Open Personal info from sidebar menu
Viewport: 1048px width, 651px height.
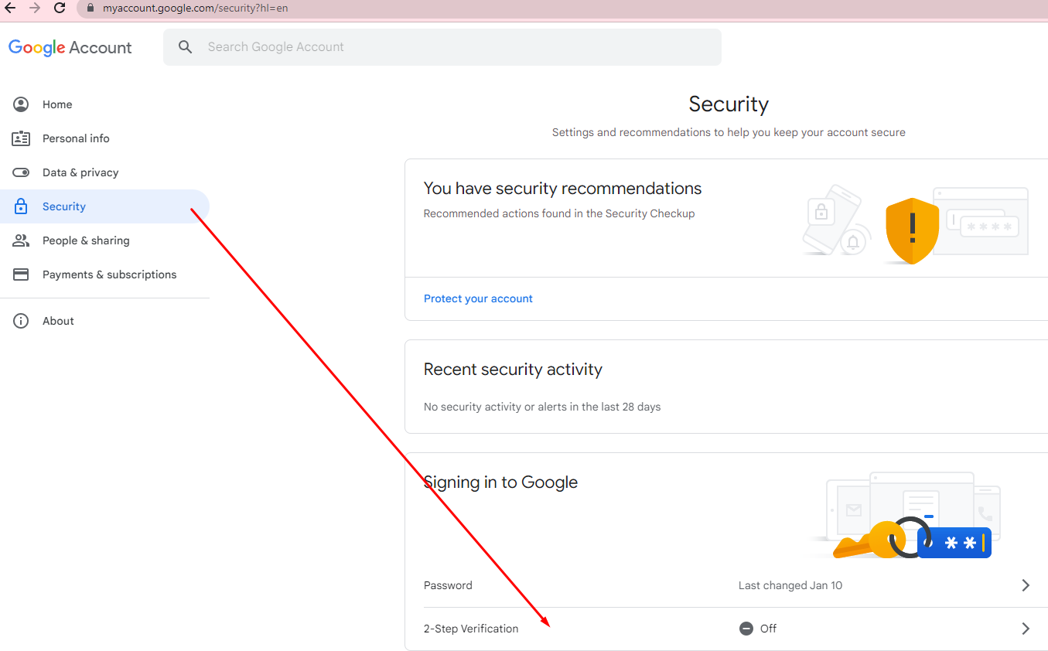click(x=76, y=138)
